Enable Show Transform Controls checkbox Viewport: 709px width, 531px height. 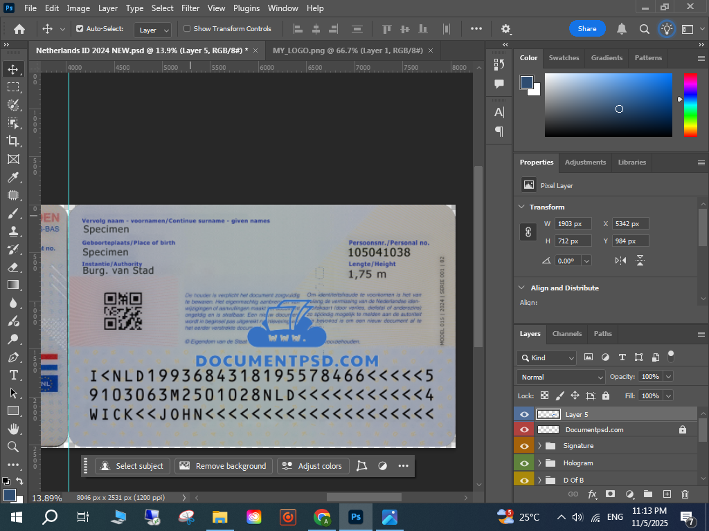[187, 29]
